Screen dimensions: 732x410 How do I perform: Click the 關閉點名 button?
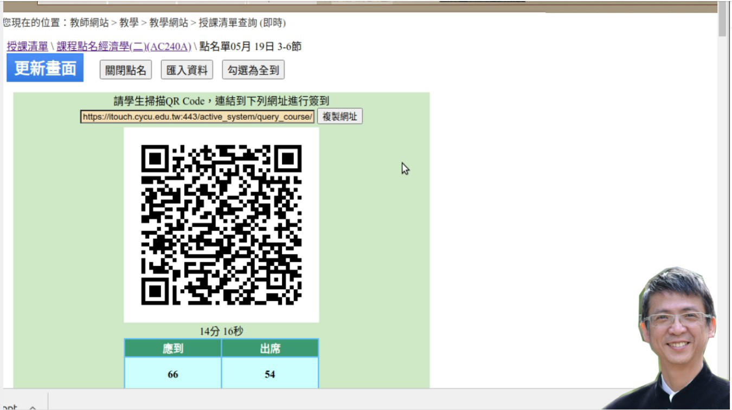[x=126, y=70]
